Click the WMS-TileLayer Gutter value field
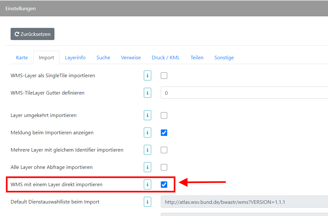 [x=224, y=93]
